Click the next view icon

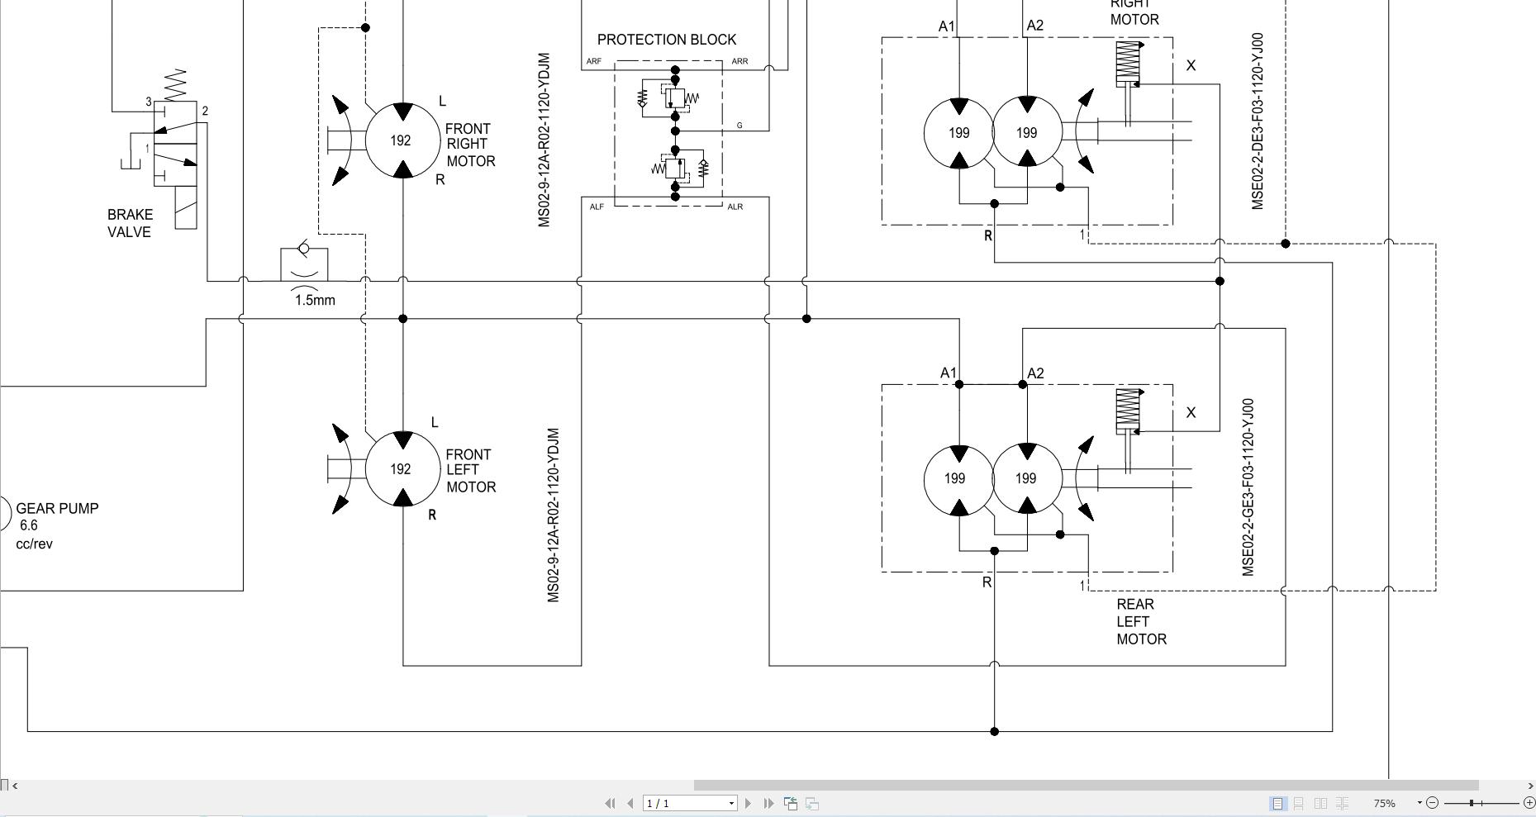[x=812, y=803]
